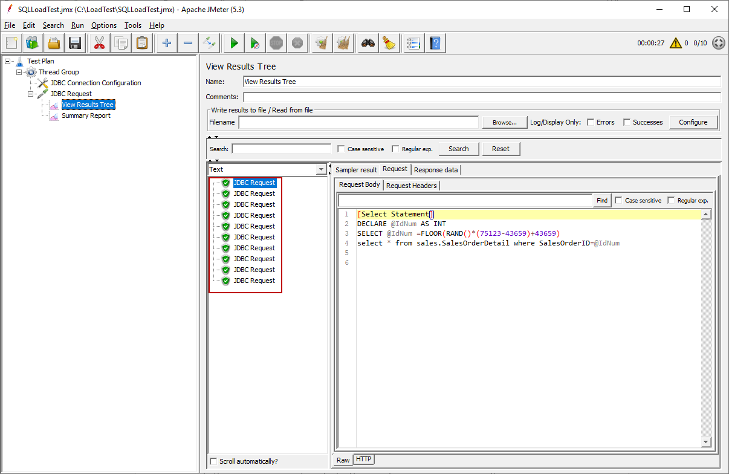Click the green Start test run icon
This screenshot has height=474, width=729.
coord(234,43)
